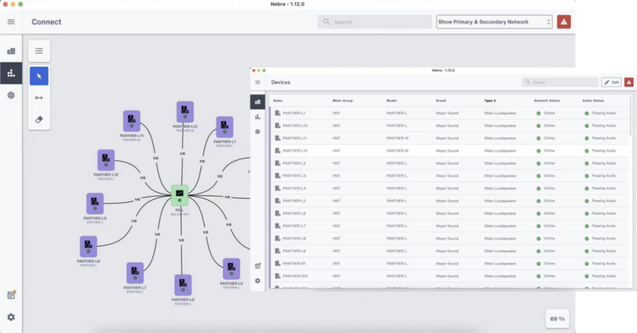Select the arrow pointer tool
The image size is (637, 333).
[x=39, y=76]
